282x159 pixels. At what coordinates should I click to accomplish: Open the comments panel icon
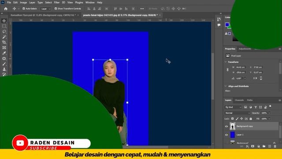[219, 25]
